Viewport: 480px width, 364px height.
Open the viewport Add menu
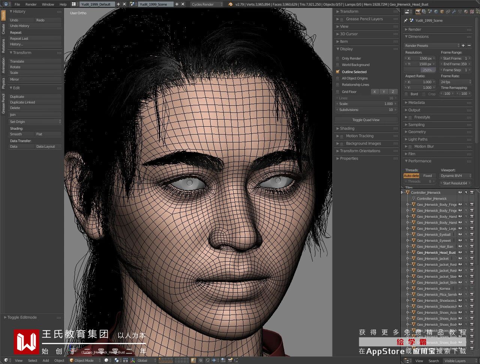point(46,361)
